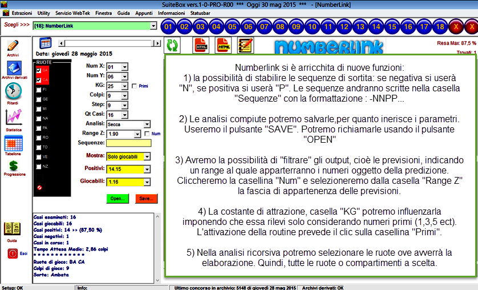Click the date scrollbar left arrow
The height and width of the screenshot is (290, 478).
(x=61, y=43)
